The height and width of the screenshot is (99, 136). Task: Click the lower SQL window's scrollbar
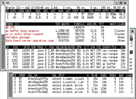pyautogui.click(x=10, y=85)
